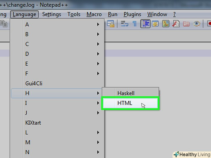The height and width of the screenshot is (158, 211).
Task: Expand the M language group
Action: point(57,142)
